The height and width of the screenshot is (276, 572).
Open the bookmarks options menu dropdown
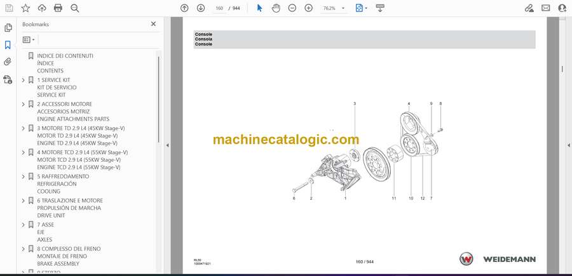pos(29,39)
